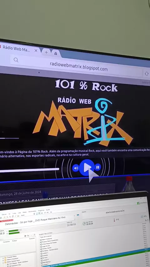Open the private/secret mode tab icon
This screenshot has width=150, height=267.
pos(56,53)
